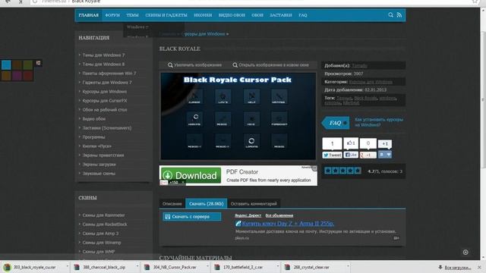Switch to the Оставить комментарий tab
This screenshot has width=486, height=273.
(254, 204)
